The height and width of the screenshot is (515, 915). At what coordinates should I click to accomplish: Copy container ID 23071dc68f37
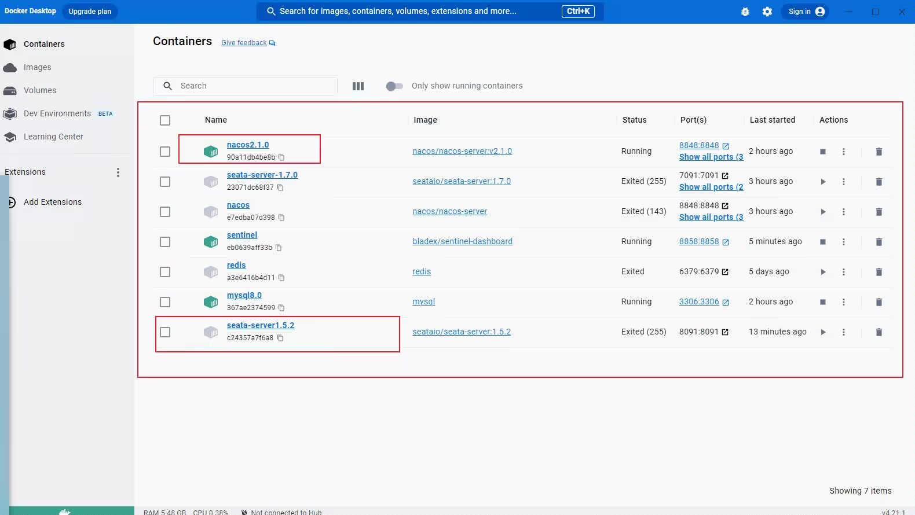coord(280,187)
